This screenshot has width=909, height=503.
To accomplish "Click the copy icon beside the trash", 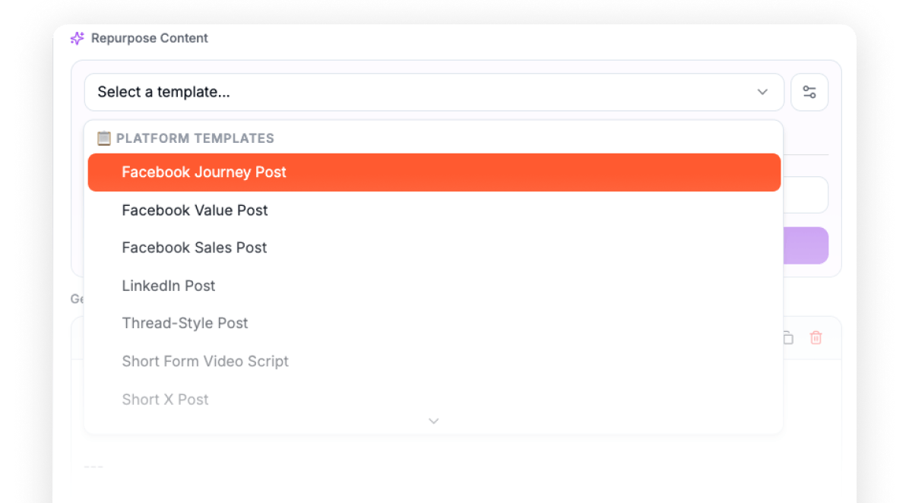I will (x=788, y=338).
